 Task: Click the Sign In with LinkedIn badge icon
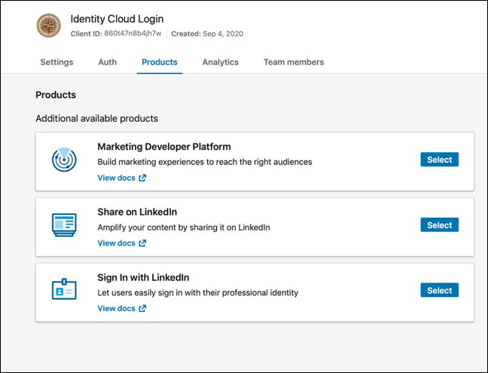[64, 289]
